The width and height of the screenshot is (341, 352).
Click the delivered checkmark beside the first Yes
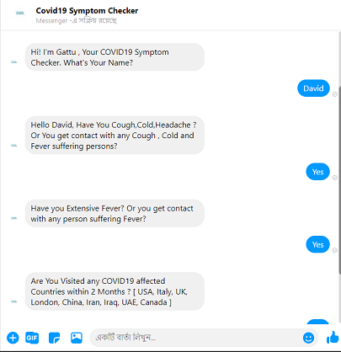pyautogui.click(x=334, y=178)
